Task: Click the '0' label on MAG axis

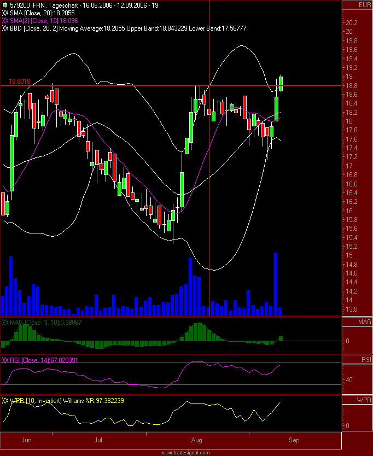Action: 347,341
